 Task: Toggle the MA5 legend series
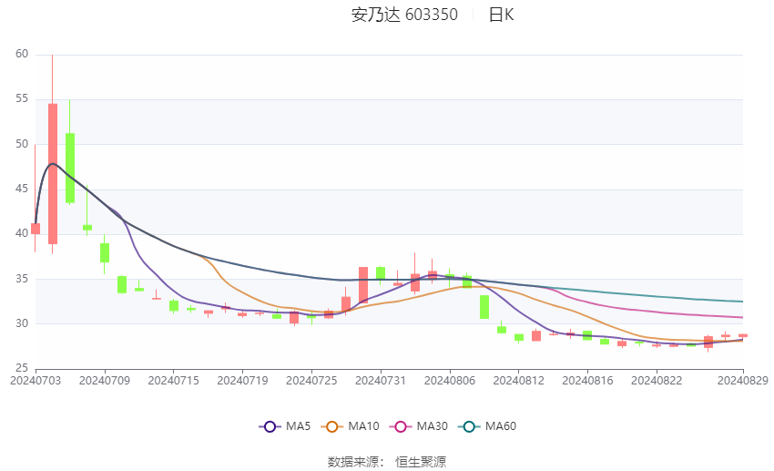[285, 426]
